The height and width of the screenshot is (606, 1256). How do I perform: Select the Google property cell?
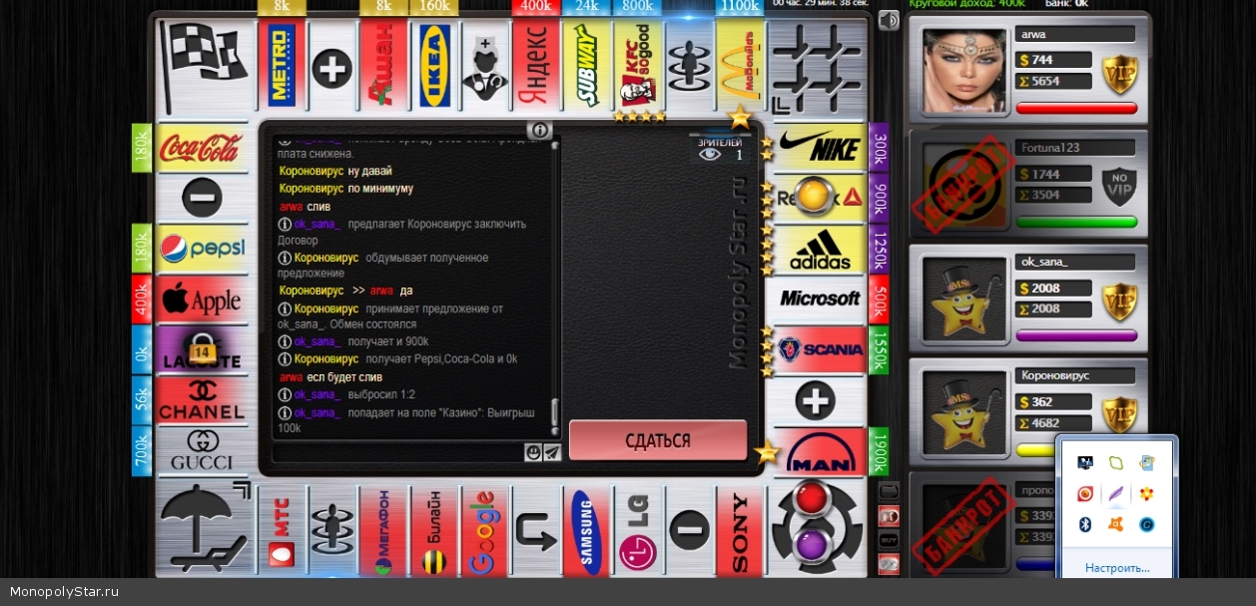point(485,531)
